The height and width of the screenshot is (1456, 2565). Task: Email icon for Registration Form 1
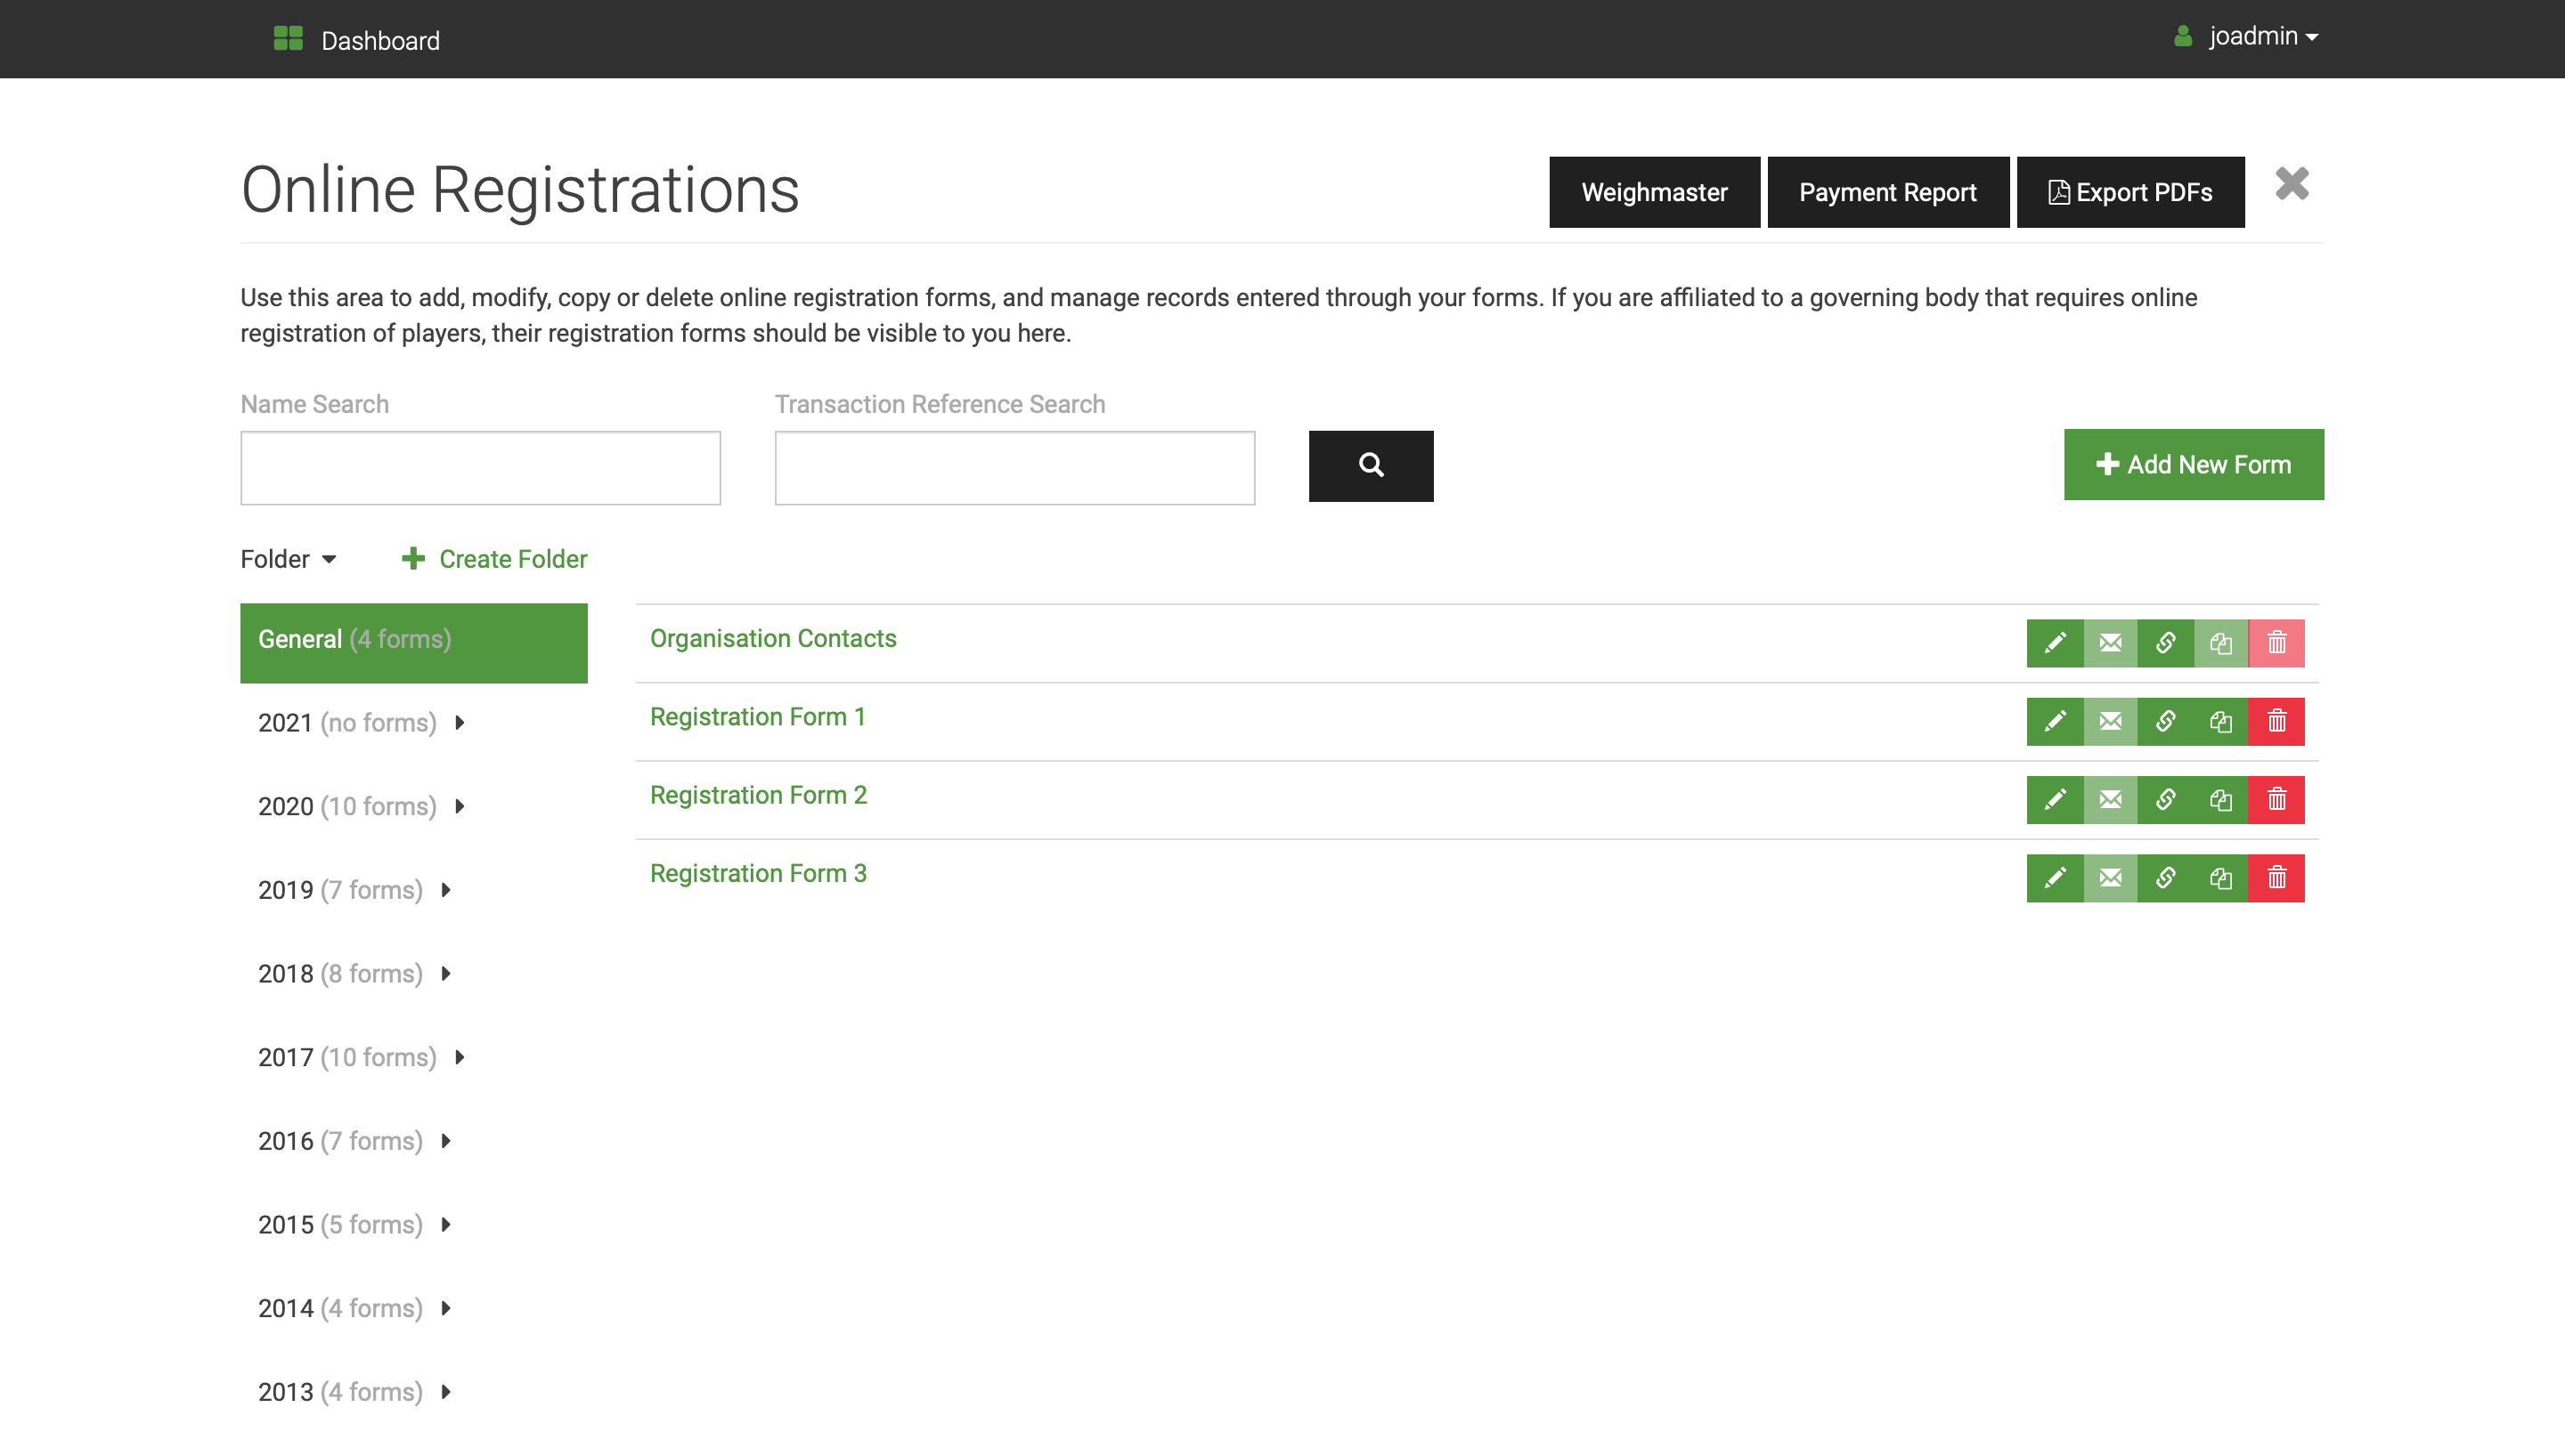click(x=2110, y=721)
